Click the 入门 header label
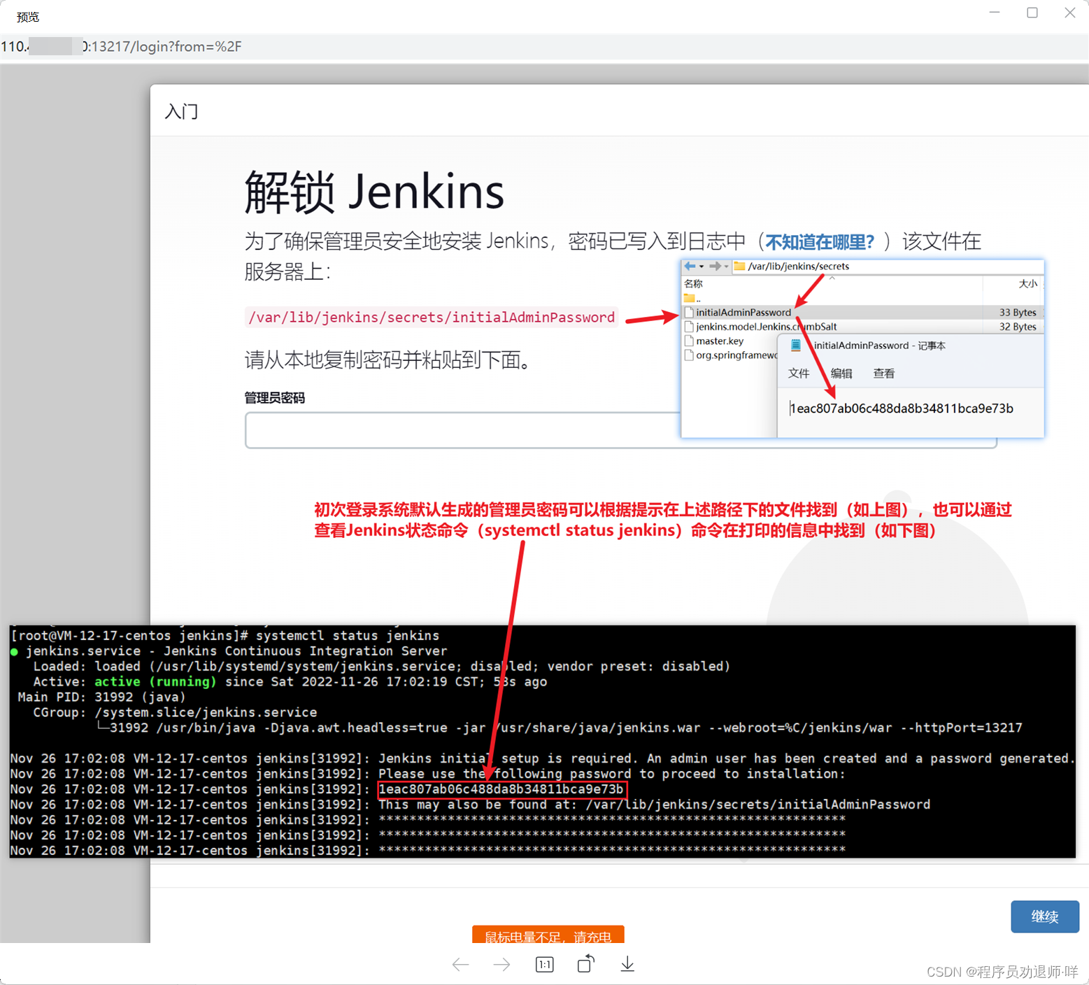This screenshot has width=1089, height=985. (x=181, y=111)
